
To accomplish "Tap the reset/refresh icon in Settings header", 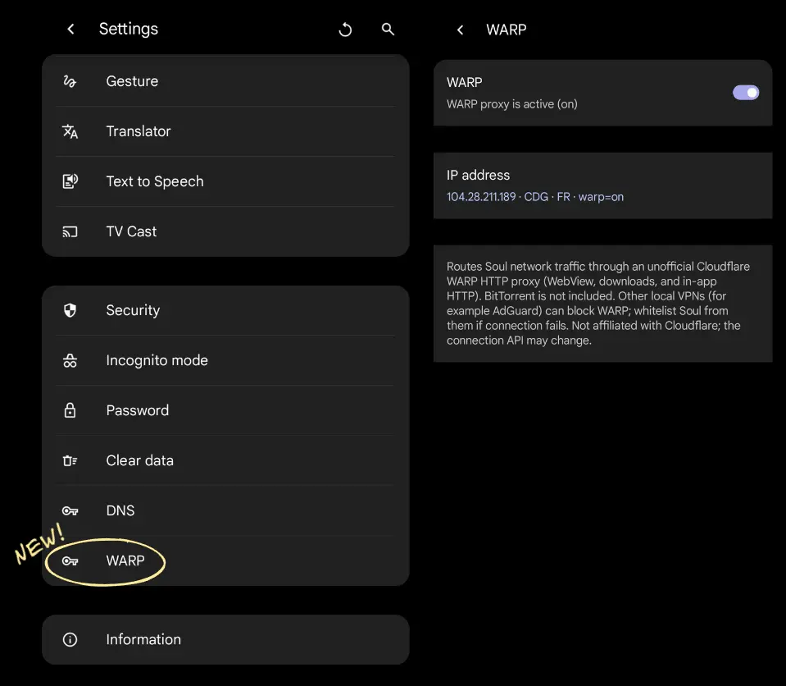I will coord(345,30).
